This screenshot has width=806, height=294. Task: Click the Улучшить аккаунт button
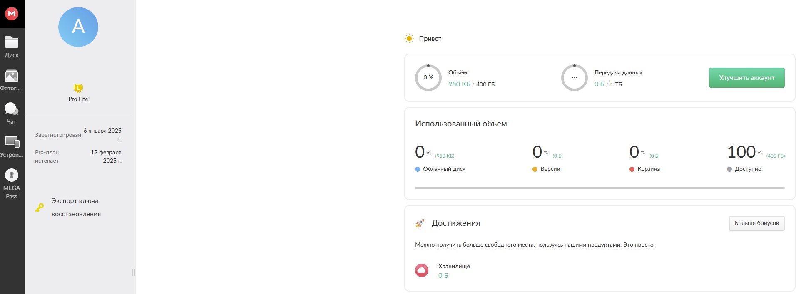[x=746, y=78]
